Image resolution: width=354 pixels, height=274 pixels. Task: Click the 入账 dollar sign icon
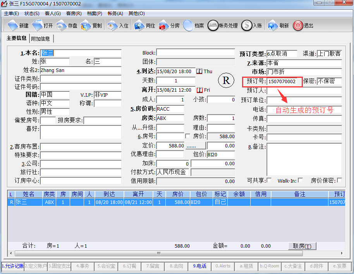click(246, 26)
